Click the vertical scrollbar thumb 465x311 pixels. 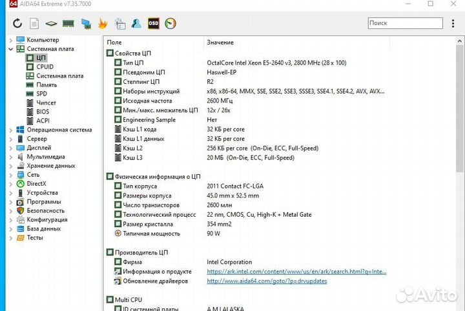(460, 108)
